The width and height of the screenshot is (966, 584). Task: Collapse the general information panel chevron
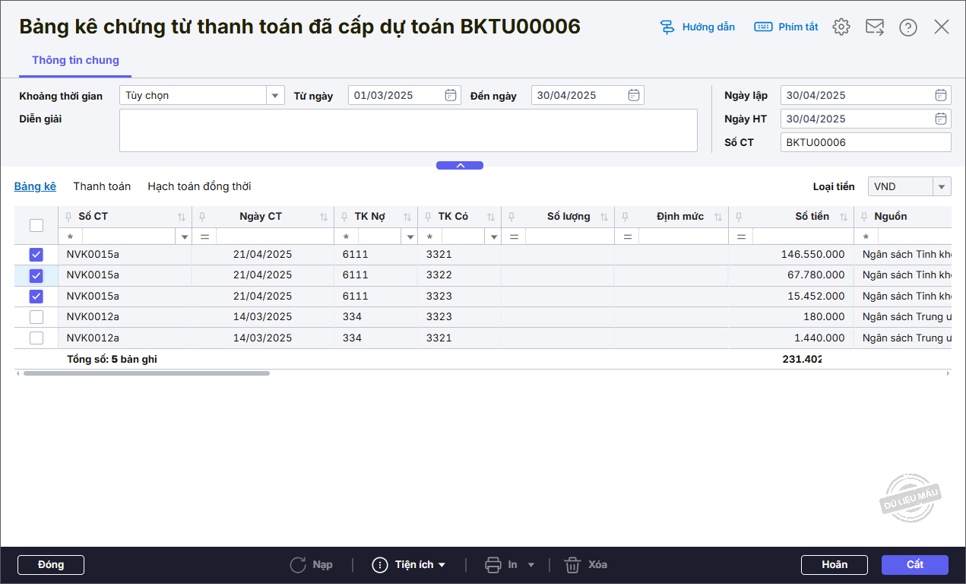[x=460, y=165]
